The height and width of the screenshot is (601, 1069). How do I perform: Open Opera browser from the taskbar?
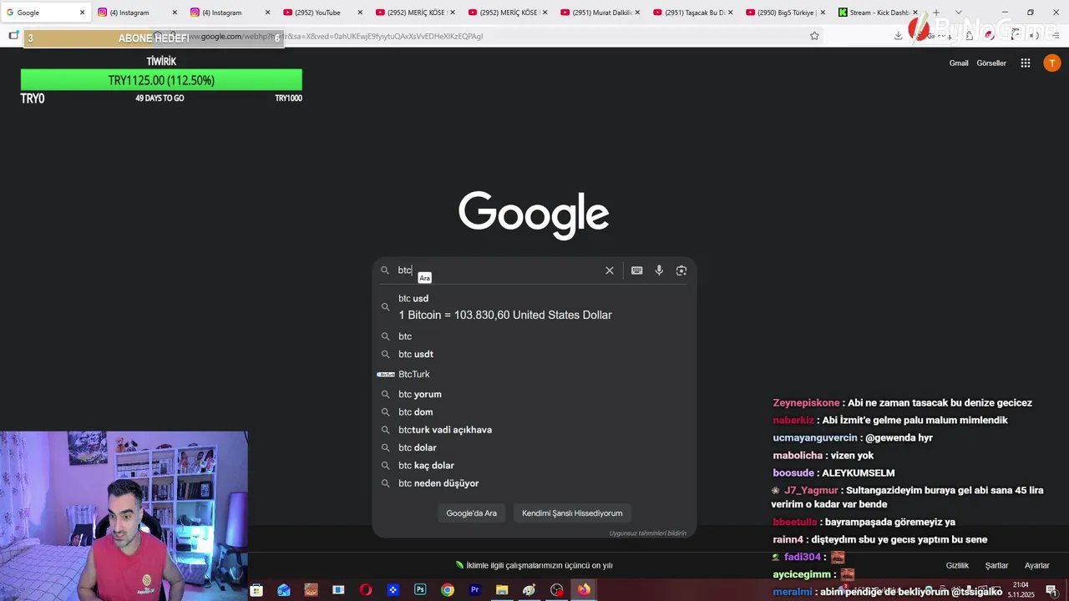[366, 590]
